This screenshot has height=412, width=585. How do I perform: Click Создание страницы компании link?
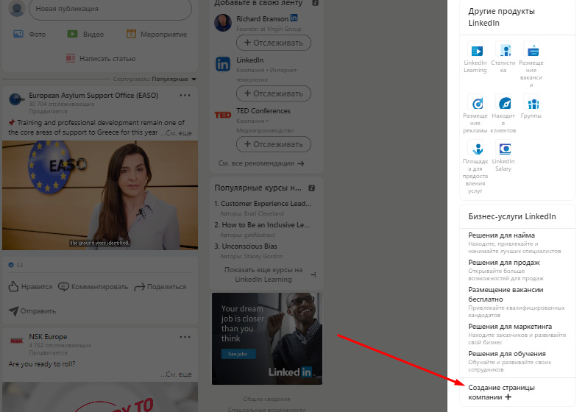coord(501,392)
